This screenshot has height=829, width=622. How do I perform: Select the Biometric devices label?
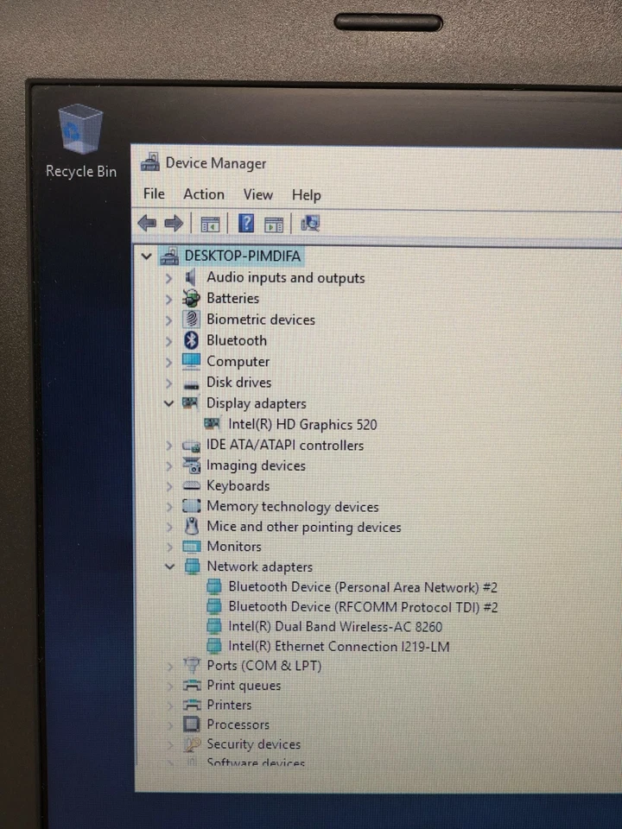[261, 320]
